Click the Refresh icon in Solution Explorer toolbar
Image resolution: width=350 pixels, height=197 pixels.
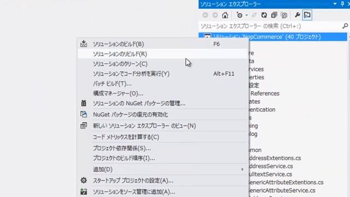pos(264,15)
